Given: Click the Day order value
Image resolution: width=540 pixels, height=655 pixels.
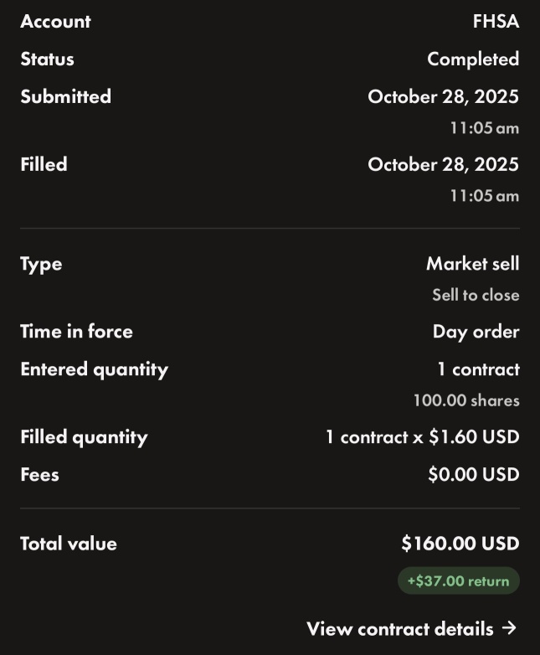Looking at the screenshot, I should coord(476,332).
